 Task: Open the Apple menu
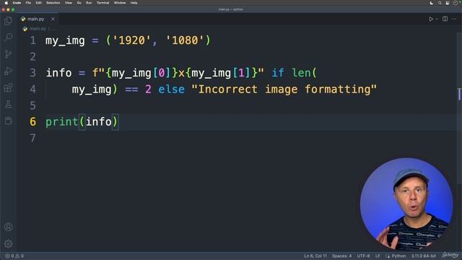(6, 3)
